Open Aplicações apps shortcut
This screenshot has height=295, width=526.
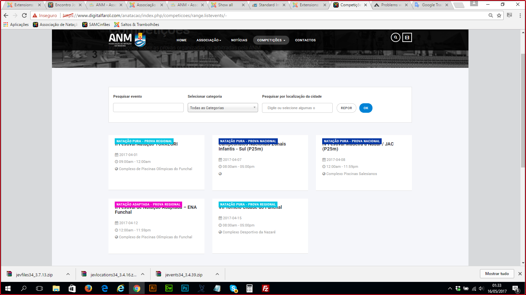coord(16,25)
